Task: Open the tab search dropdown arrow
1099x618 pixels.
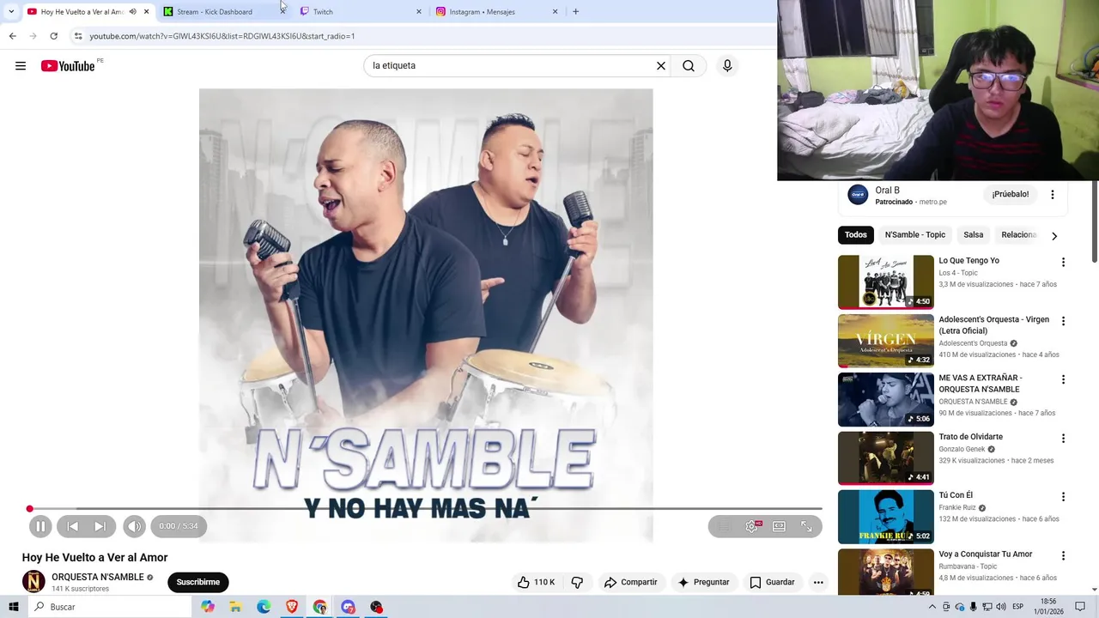Action: [x=10, y=11]
